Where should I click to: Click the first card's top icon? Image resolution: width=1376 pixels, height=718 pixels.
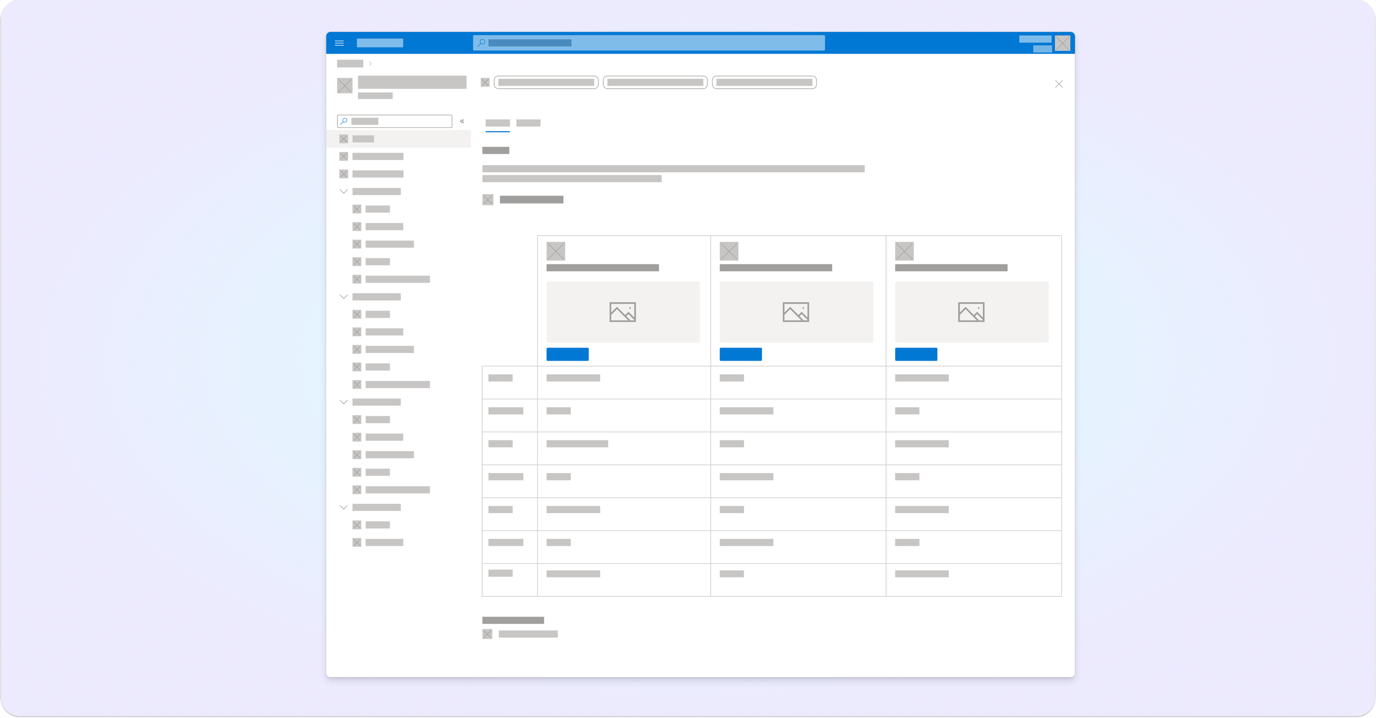pos(555,251)
